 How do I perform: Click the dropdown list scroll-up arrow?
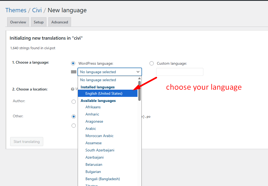tap(139, 78)
